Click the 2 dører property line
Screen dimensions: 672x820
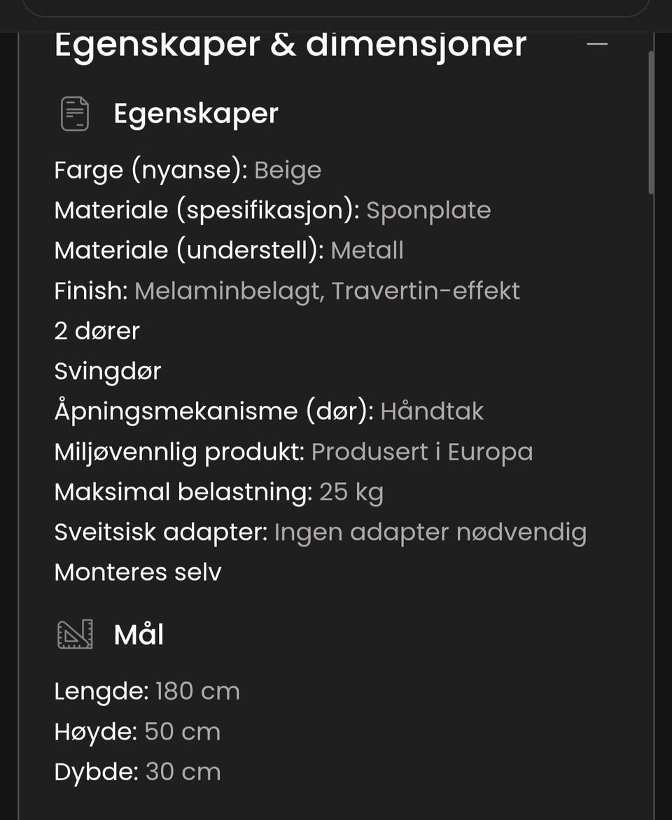coord(97,331)
